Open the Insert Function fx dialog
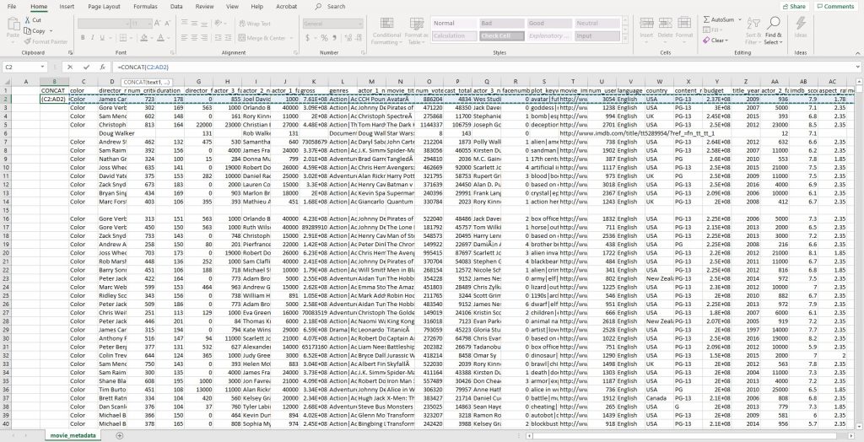Image resolution: width=864 pixels, height=442 pixels. pyautogui.click(x=102, y=67)
